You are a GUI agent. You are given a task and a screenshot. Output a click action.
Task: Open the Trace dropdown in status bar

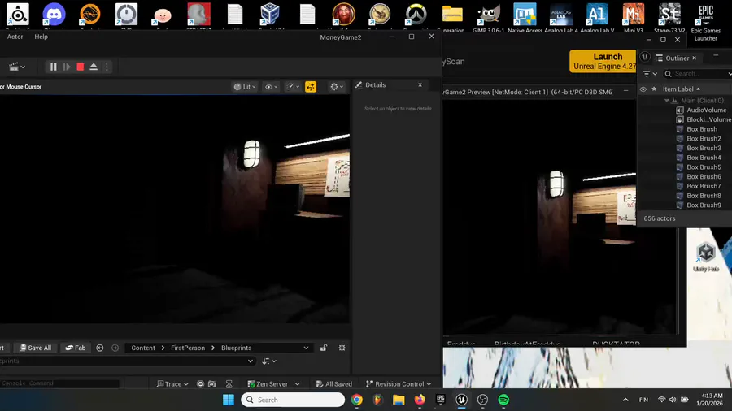[172, 384]
